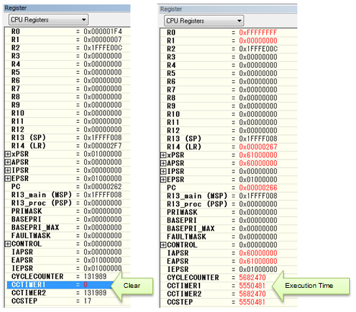Select PC value 0x00000262 in left panel
356x312 pixels.
(x=103, y=187)
